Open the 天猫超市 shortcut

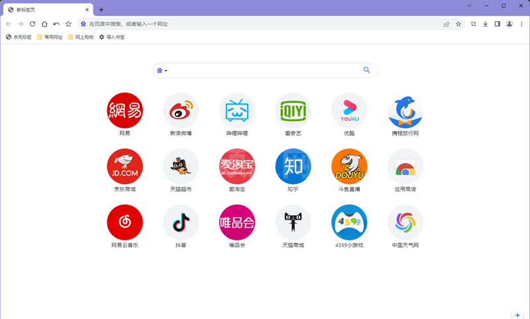click(x=181, y=166)
